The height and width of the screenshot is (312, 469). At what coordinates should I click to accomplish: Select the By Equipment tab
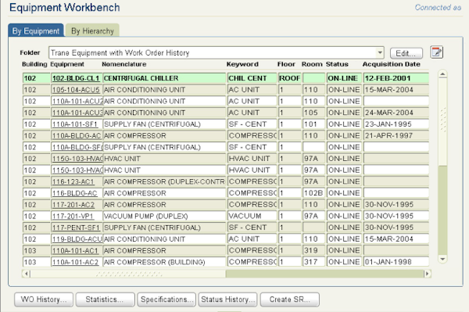tap(36, 30)
